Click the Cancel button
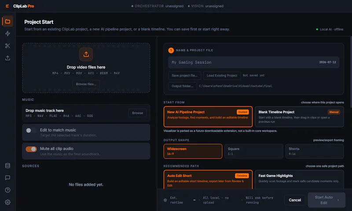This screenshot has width=352, height=211. tap(295, 200)
